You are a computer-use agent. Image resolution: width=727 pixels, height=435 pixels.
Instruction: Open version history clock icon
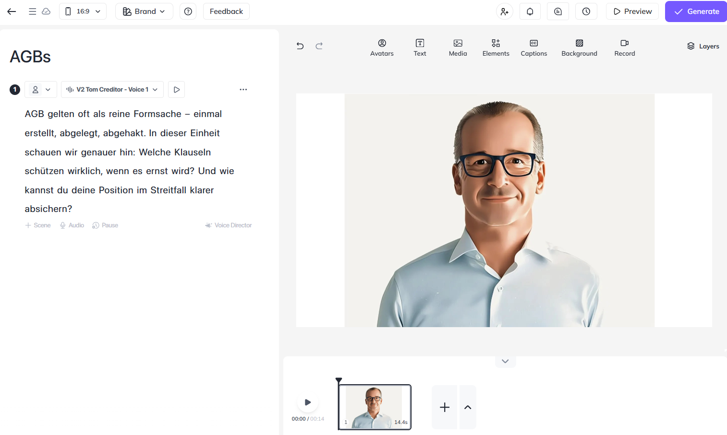(586, 12)
